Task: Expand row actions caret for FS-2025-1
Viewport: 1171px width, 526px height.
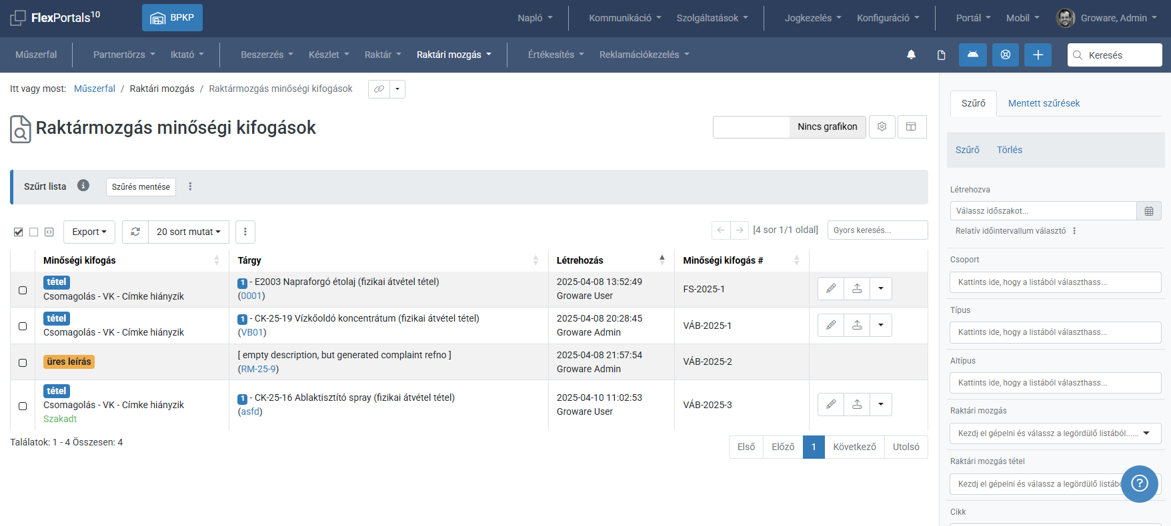Action: click(x=881, y=288)
